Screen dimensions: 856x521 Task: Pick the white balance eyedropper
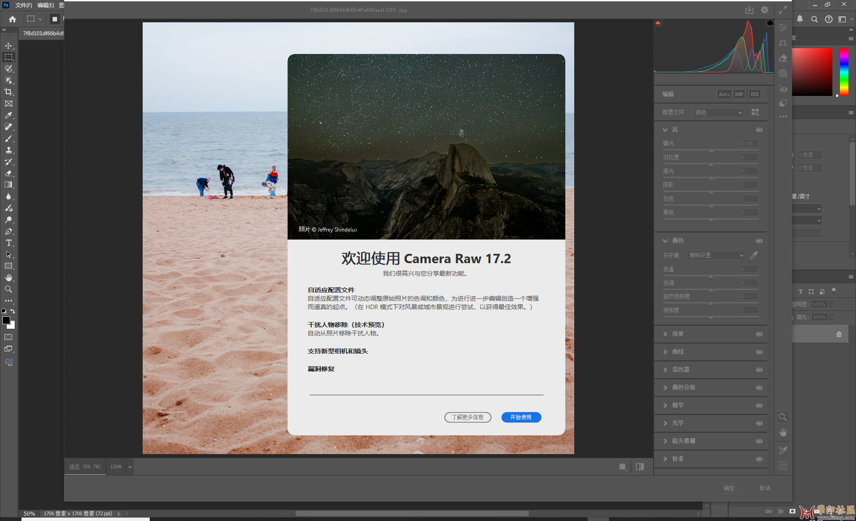click(754, 255)
